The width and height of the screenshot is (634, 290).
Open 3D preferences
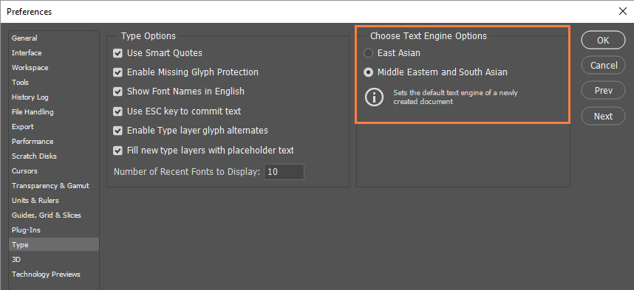point(54,259)
